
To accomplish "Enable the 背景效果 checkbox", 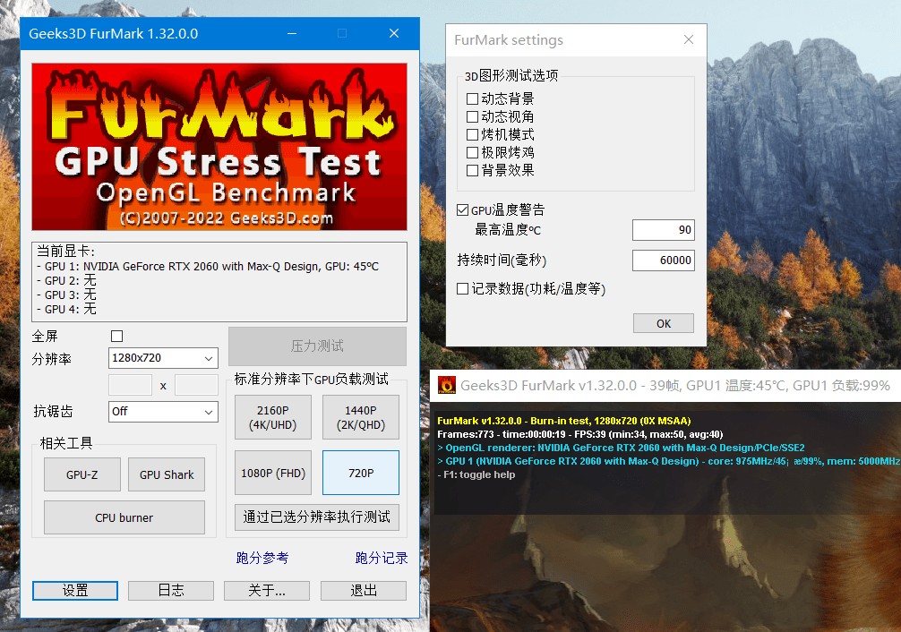I will point(472,171).
